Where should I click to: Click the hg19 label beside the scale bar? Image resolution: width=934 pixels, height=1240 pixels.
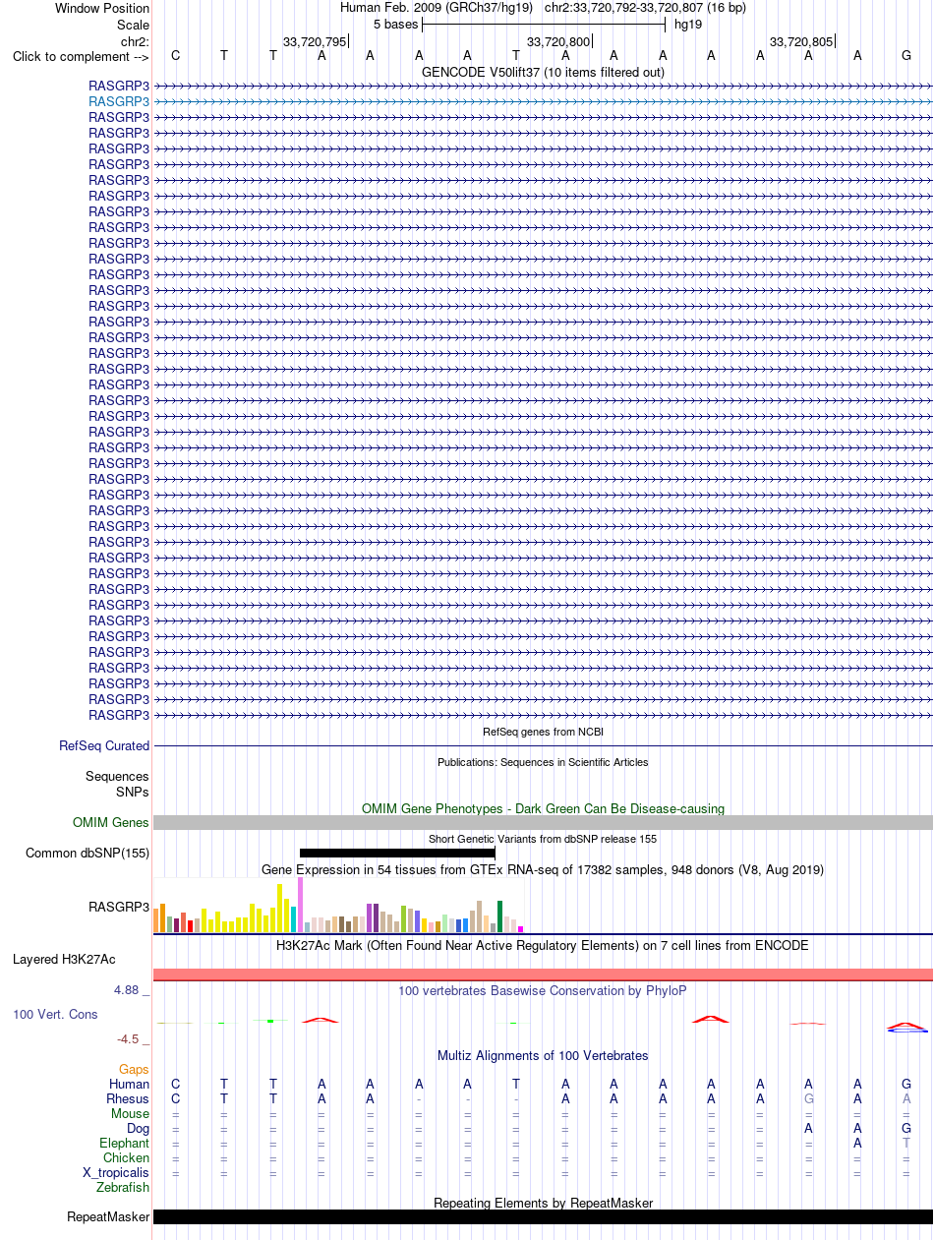tap(688, 25)
